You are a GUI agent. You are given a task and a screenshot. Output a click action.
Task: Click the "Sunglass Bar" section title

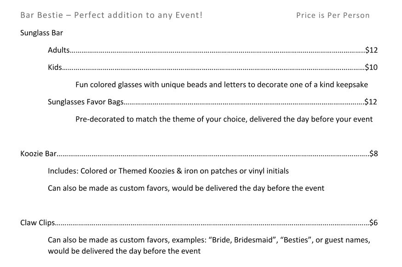pos(41,33)
